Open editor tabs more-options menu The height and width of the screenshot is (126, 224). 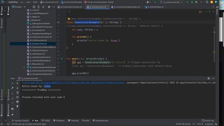pos(213,7)
